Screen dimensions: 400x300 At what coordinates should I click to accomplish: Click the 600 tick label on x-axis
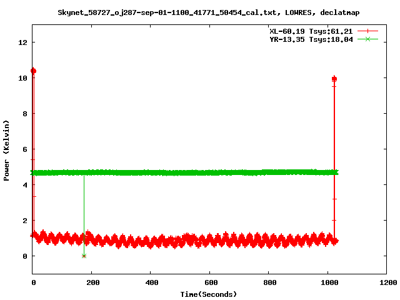(x=209, y=283)
